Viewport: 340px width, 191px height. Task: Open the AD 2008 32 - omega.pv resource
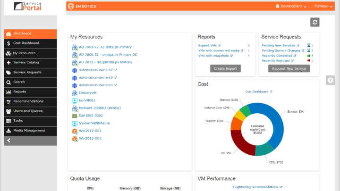pyautogui.click(x=108, y=55)
